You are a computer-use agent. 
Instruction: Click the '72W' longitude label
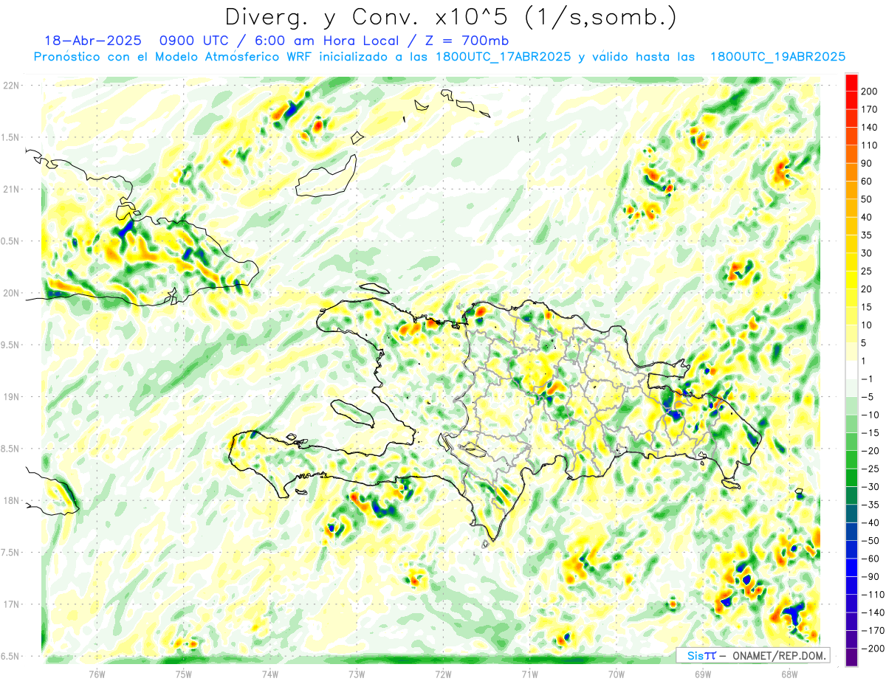tap(443, 674)
